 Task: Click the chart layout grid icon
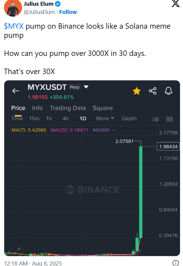[x=170, y=119]
